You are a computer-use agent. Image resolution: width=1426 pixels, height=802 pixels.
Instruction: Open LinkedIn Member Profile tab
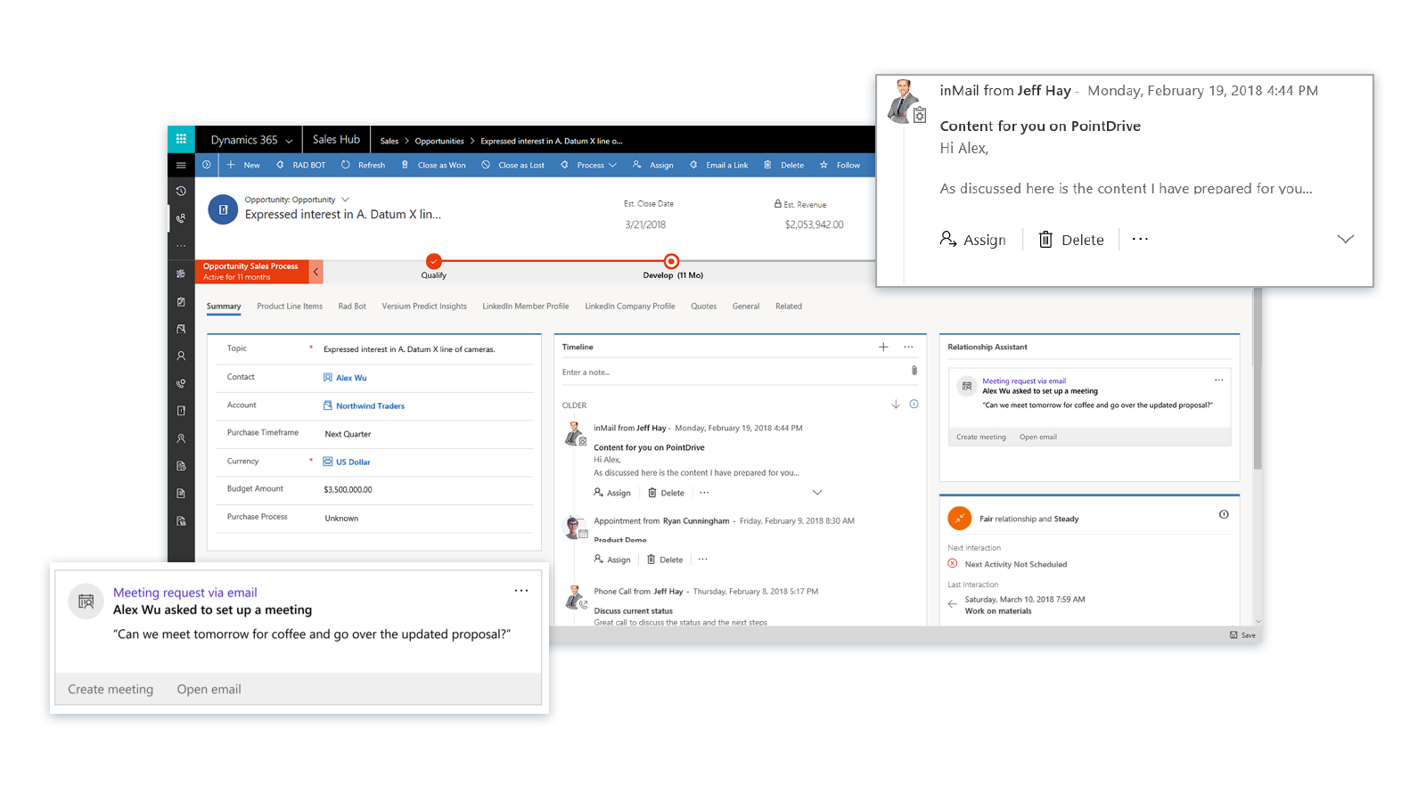(x=526, y=307)
